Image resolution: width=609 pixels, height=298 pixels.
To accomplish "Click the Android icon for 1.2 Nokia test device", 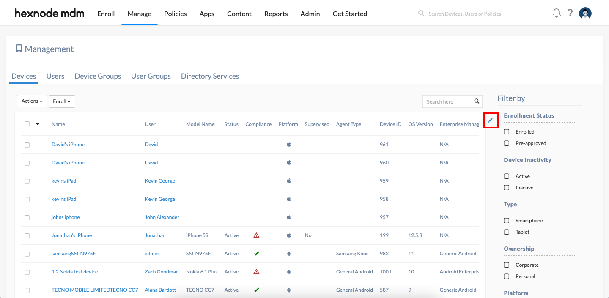I will (289, 272).
